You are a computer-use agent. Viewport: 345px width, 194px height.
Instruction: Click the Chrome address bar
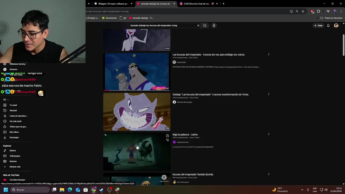click(x=186, y=11)
